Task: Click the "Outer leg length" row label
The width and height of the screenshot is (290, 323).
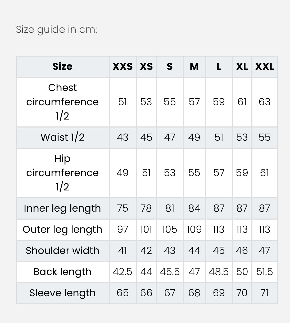Action: (x=62, y=229)
